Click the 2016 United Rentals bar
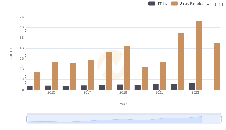This screenshot has height=130, width=226. click(x=73, y=76)
